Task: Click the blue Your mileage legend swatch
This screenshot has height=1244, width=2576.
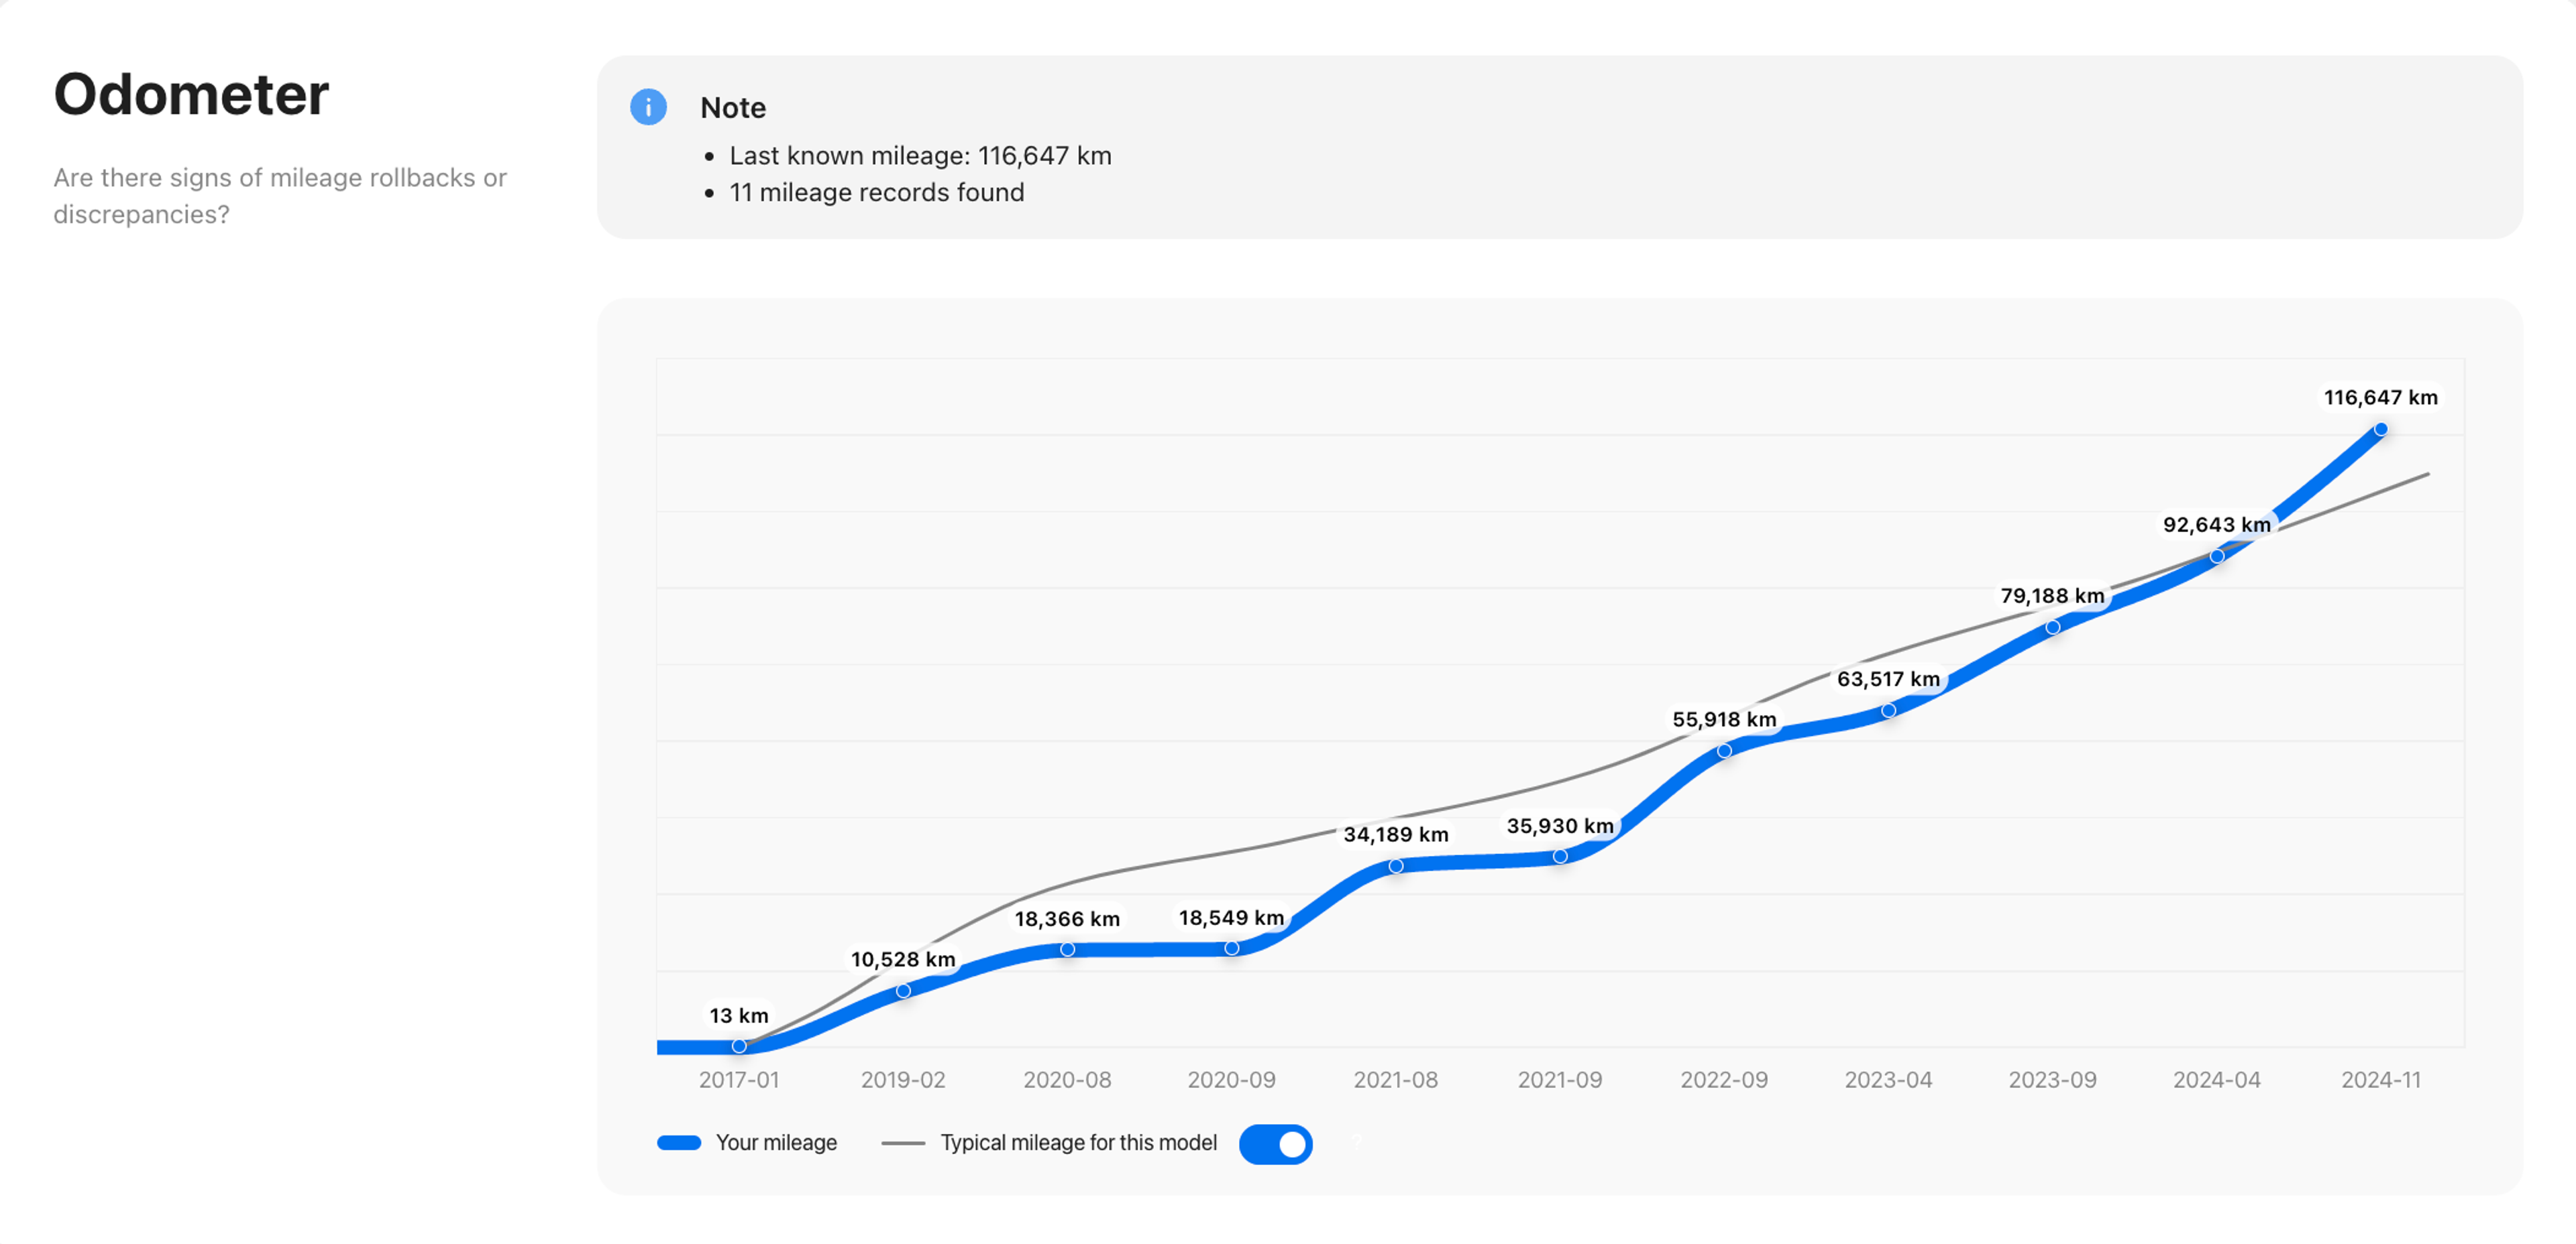Action: tap(679, 1142)
